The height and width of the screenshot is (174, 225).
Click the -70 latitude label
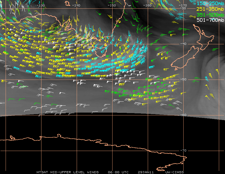(183, 150)
